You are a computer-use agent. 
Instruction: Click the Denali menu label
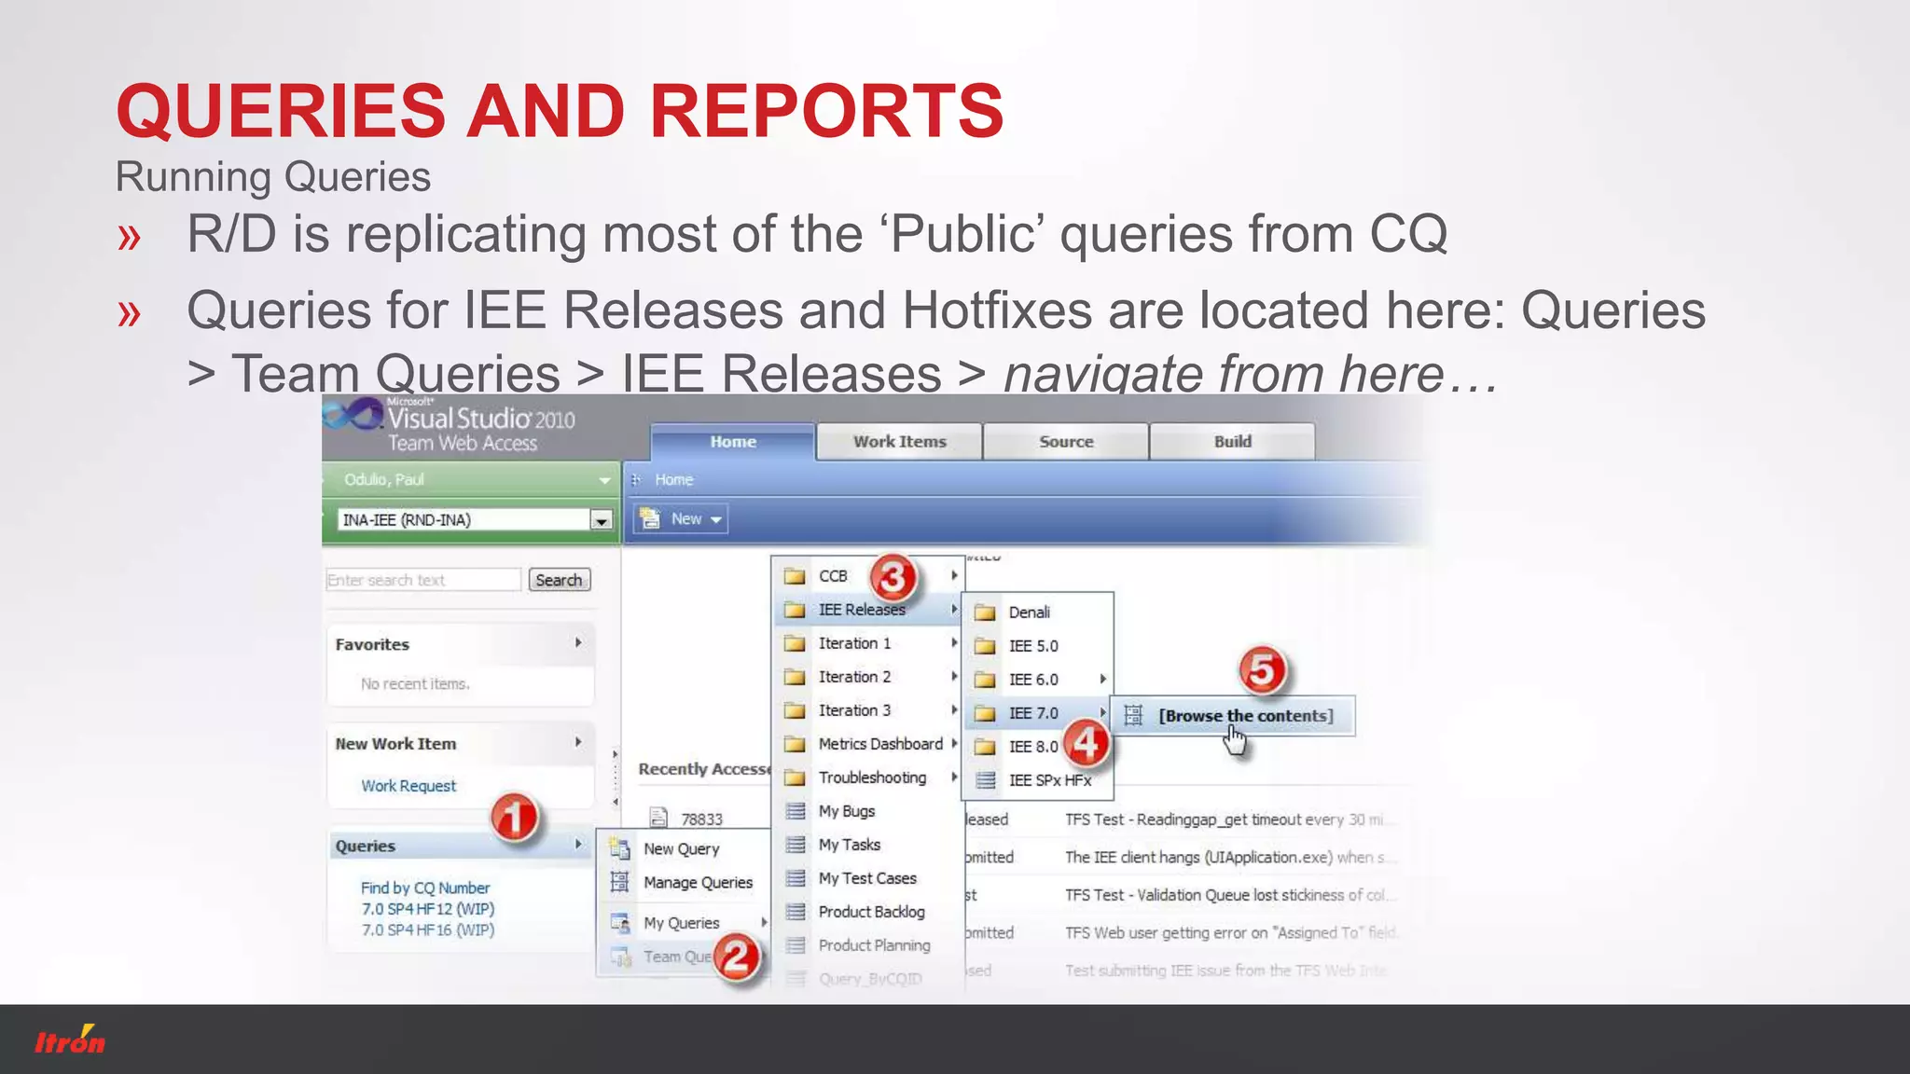pyautogui.click(x=1029, y=613)
